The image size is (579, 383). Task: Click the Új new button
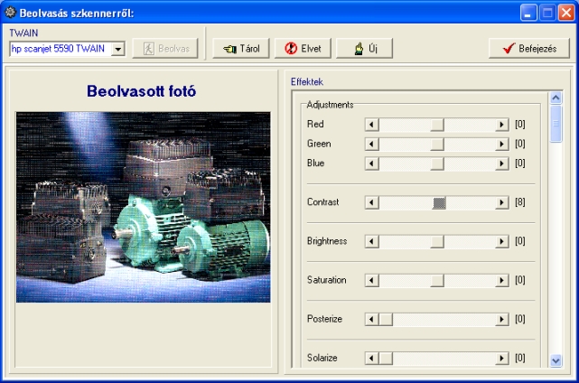pyautogui.click(x=364, y=49)
